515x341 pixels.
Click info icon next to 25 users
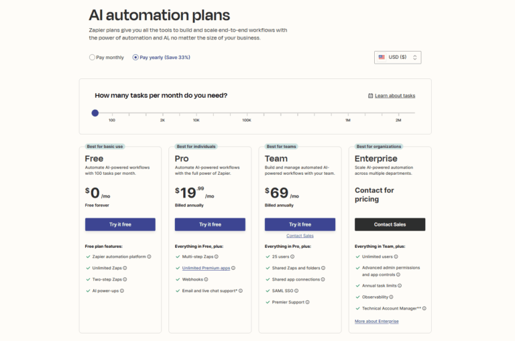pyautogui.click(x=292, y=257)
